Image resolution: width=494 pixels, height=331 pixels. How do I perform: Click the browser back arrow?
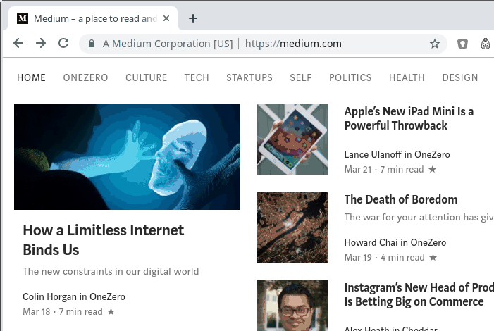point(18,43)
